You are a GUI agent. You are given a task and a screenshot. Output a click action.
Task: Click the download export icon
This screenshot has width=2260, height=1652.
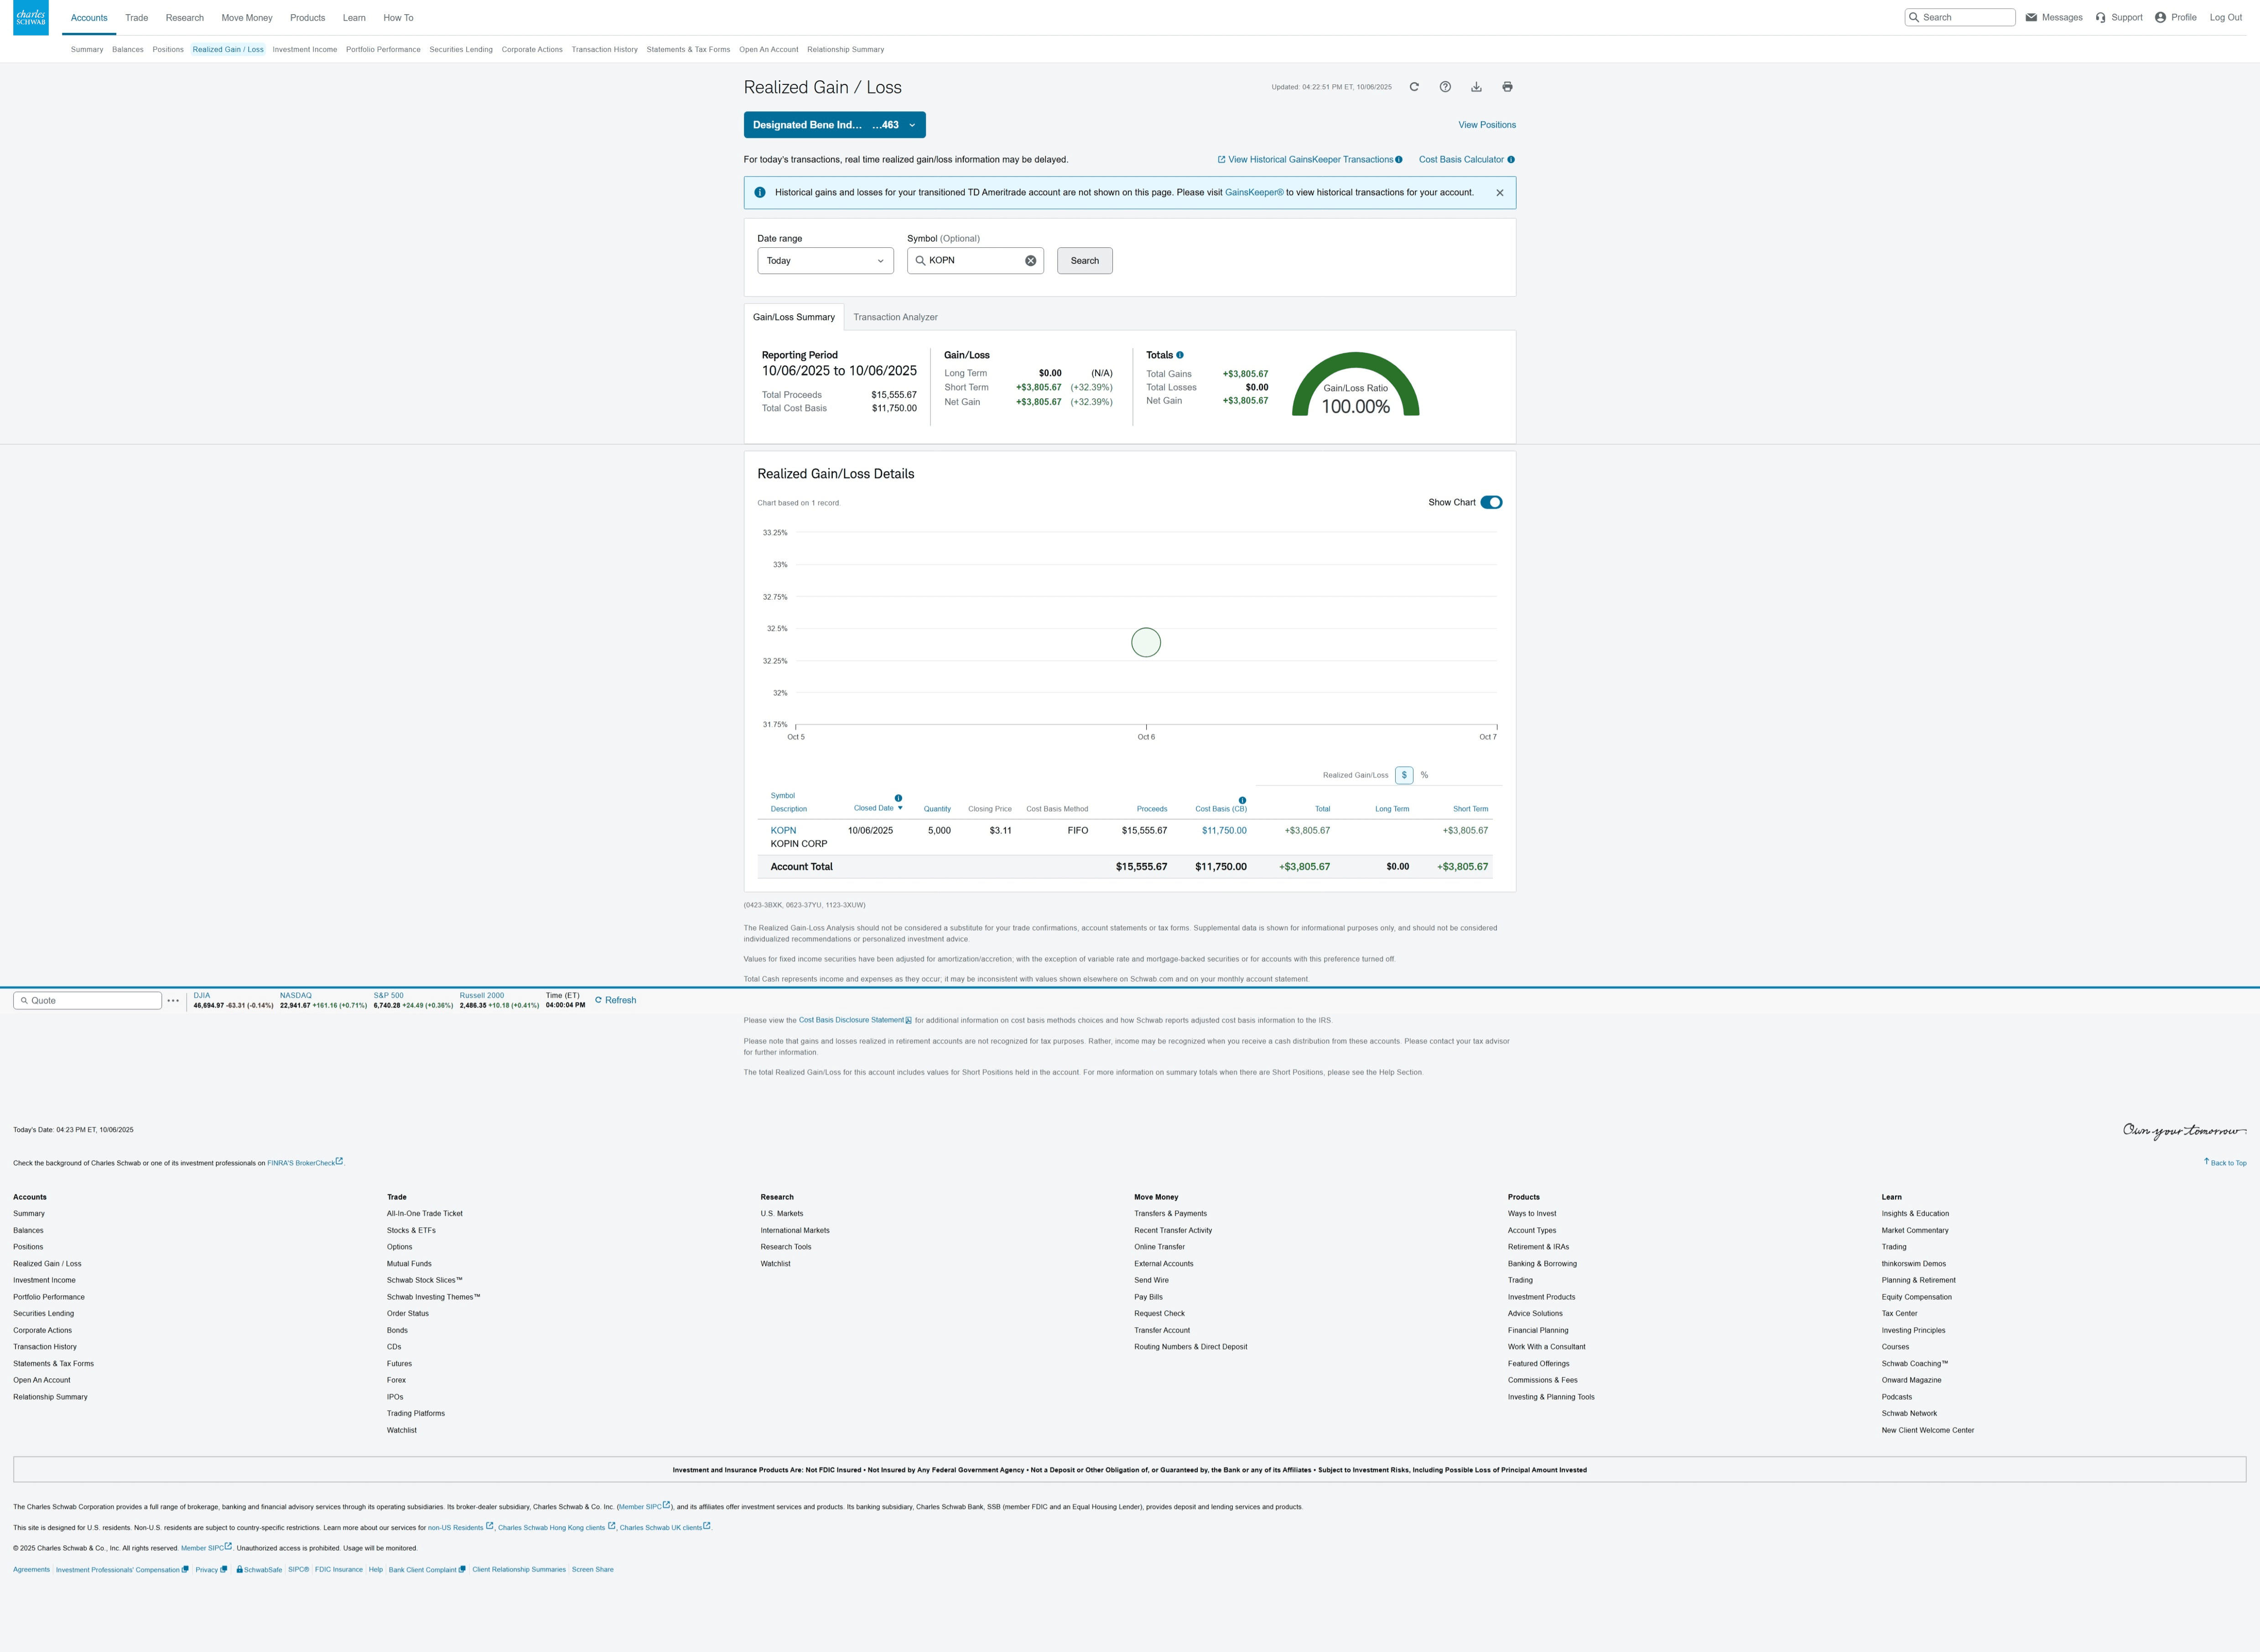pos(1476,87)
